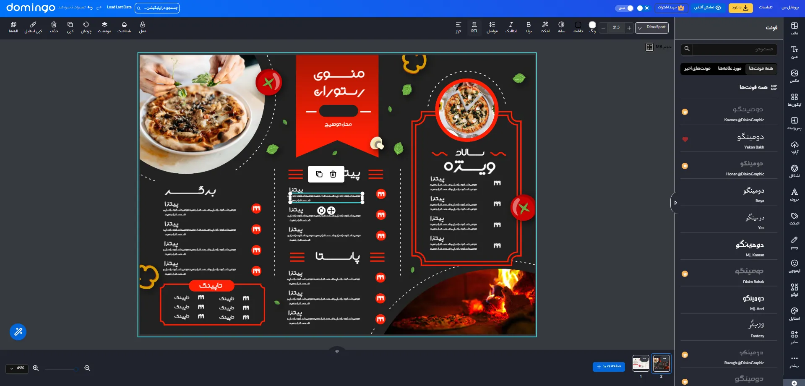Open the Logo (لوگو) sidebar panel

[794, 290]
